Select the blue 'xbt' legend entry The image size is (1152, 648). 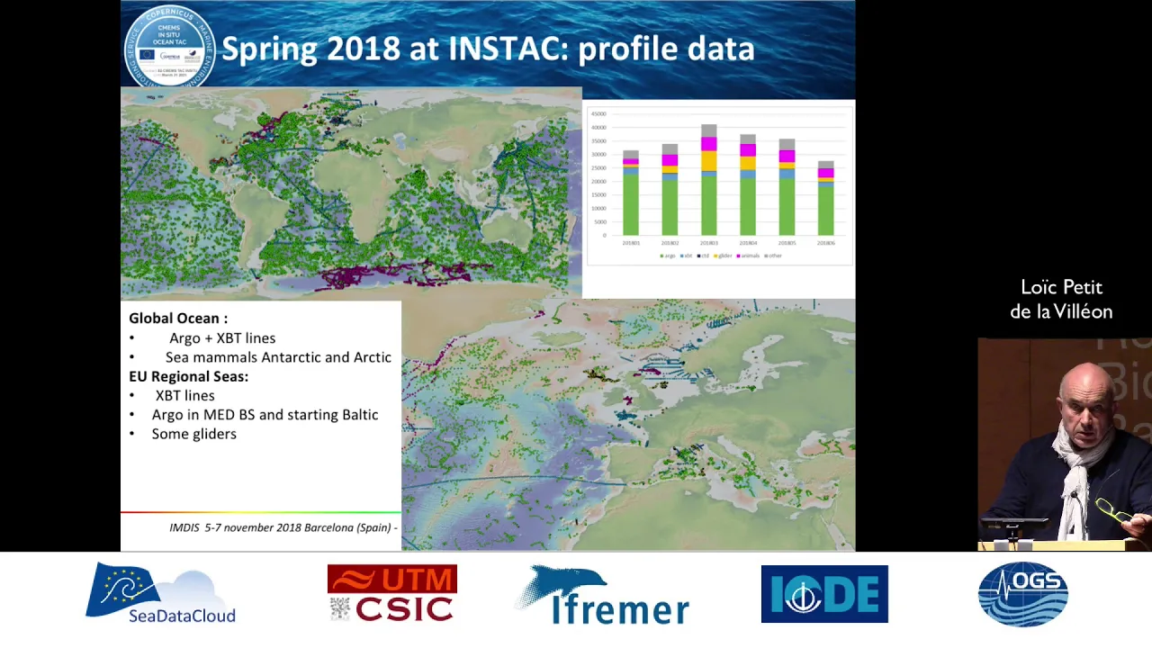[686, 256]
